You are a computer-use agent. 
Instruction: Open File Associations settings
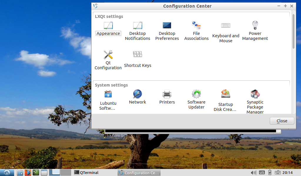[x=196, y=31]
